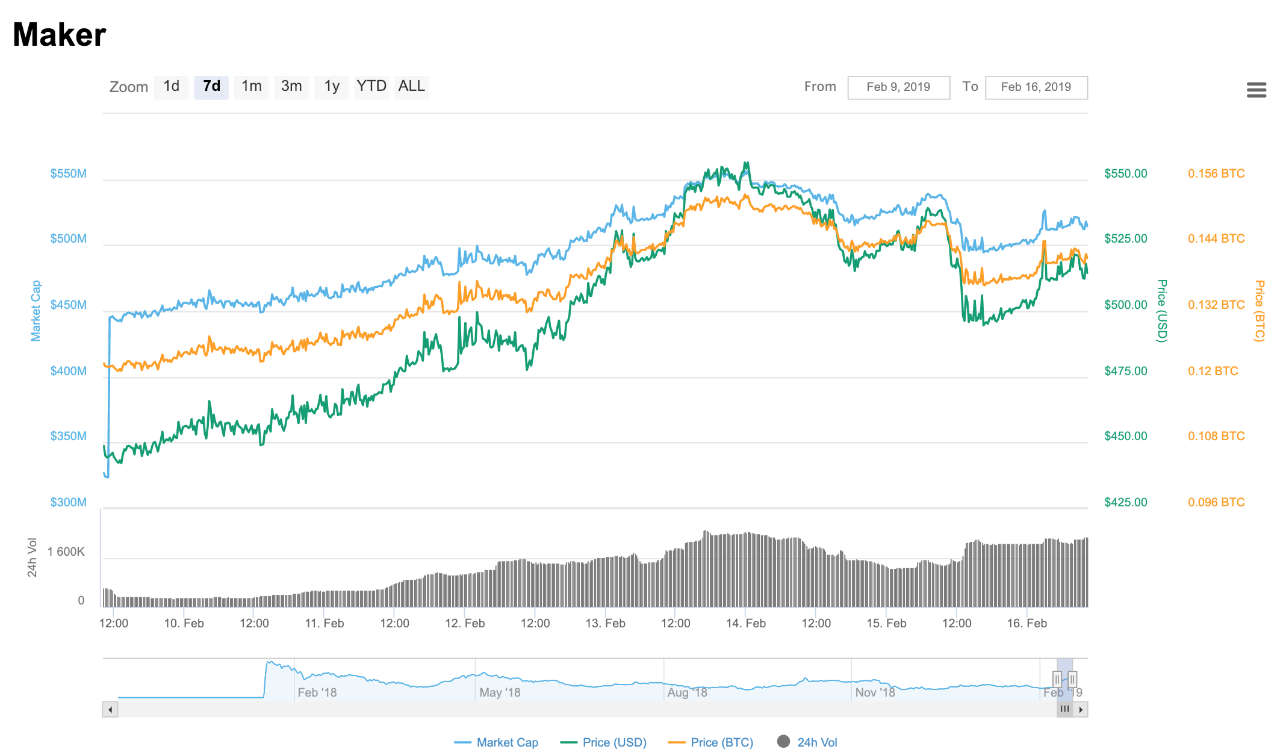Select the 3m zoom range
Image resolution: width=1286 pixels, height=755 pixels.
point(291,87)
